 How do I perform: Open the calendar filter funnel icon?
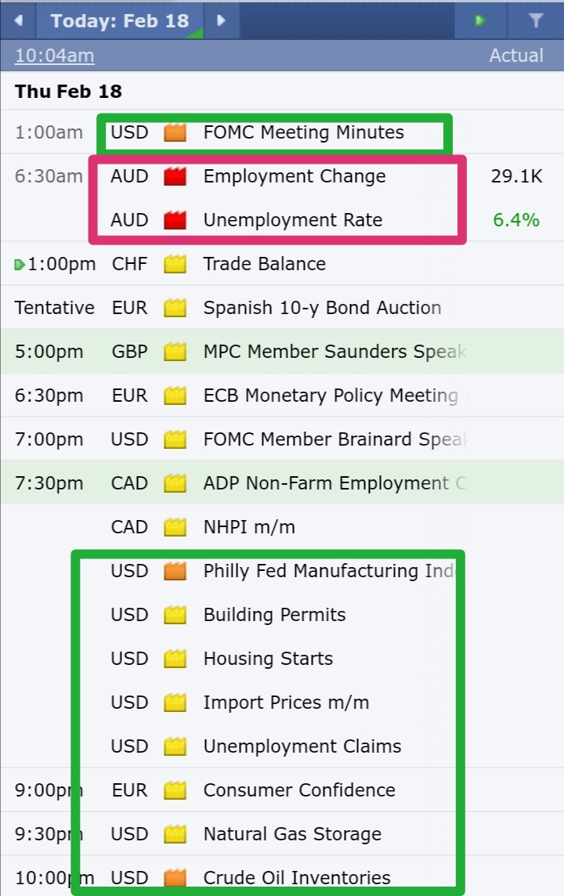(536, 20)
